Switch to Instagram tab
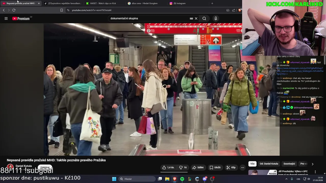This screenshot has height=183, width=326. point(188,3)
